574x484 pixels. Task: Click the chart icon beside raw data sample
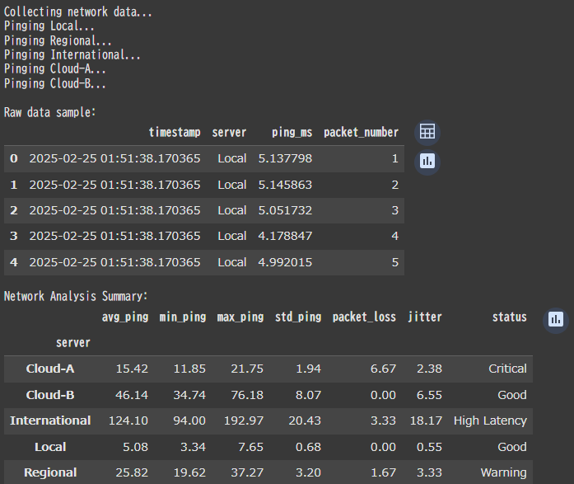[x=427, y=161]
